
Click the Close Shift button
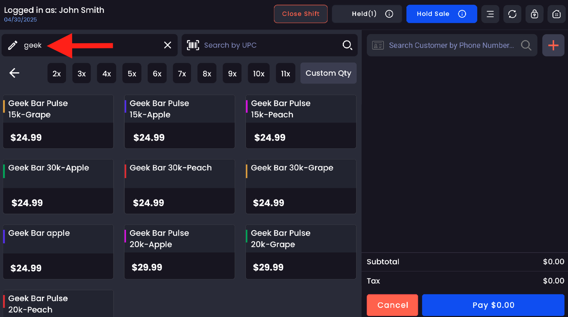pyautogui.click(x=300, y=14)
